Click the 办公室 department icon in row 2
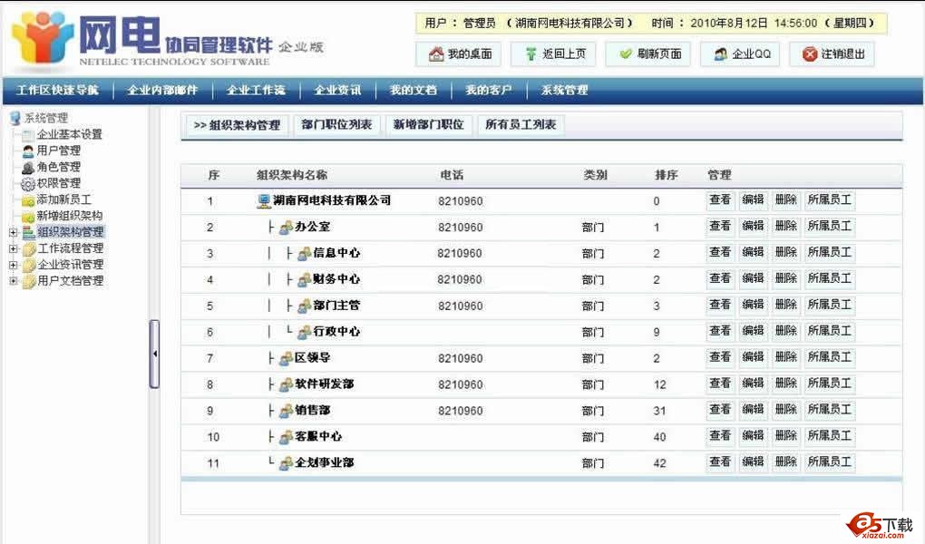The image size is (925, 544). pos(286,228)
